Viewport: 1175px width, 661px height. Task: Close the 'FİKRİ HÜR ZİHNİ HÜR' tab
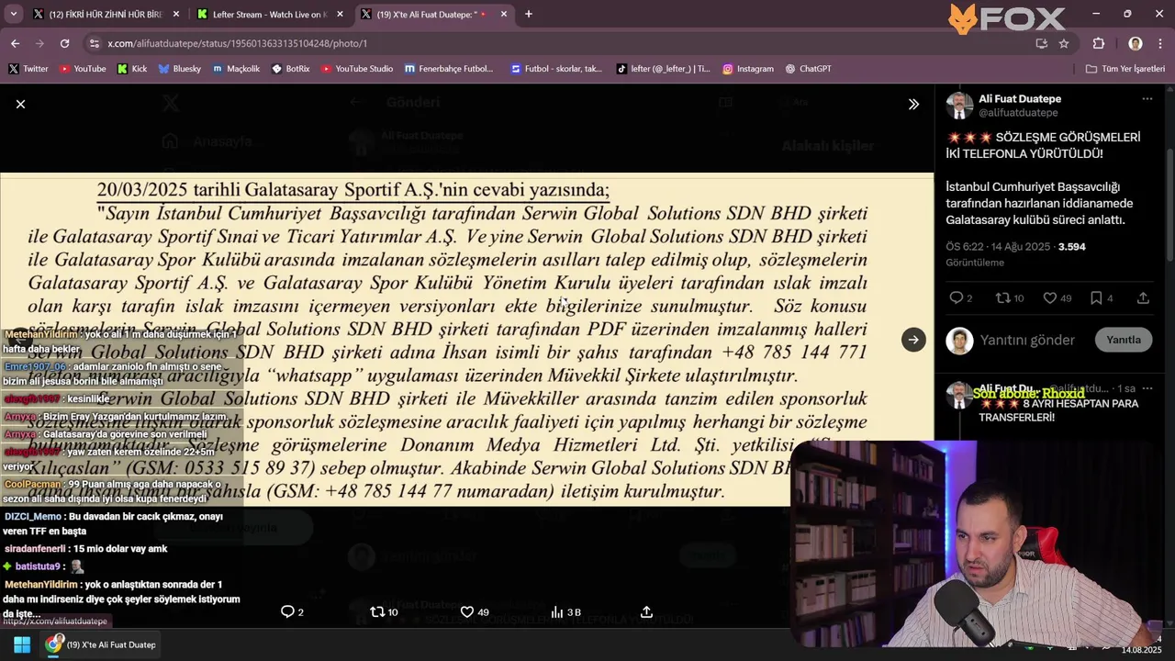176,15
